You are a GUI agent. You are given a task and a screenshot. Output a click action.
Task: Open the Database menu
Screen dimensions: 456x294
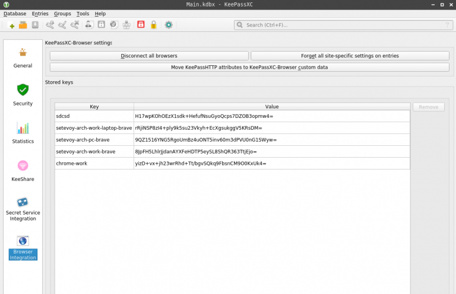(x=14, y=14)
